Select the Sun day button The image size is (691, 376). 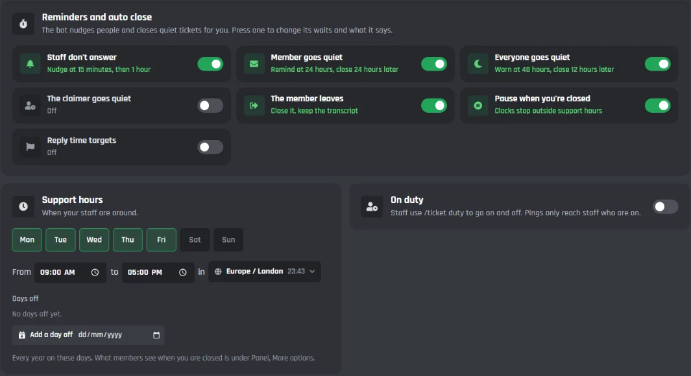(x=228, y=240)
